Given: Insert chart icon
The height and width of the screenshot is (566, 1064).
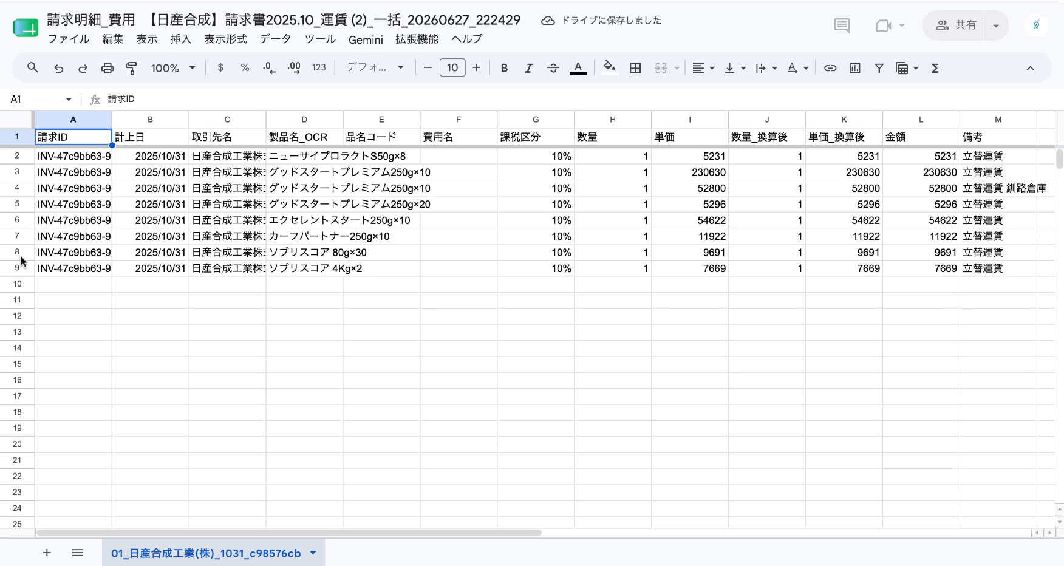Looking at the screenshot, I should tap(854, 68).
